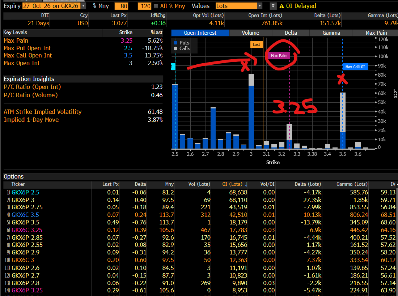398x296 pixels.
Task: Open the Values Lots dropdown arrow
Action: [x=259, y=6]
